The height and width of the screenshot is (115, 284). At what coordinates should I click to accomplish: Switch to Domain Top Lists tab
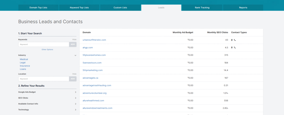(x=38, y=7)
